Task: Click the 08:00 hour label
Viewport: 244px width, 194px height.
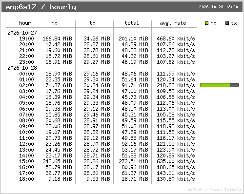Action: pyautogui.click(x=26, y=120)
